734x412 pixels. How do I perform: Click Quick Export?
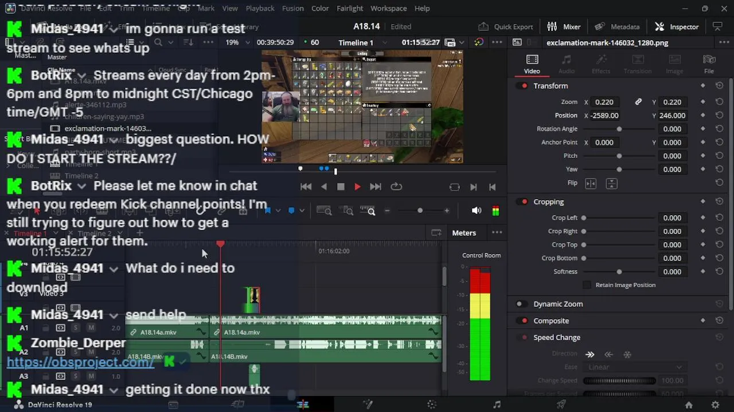506,26
